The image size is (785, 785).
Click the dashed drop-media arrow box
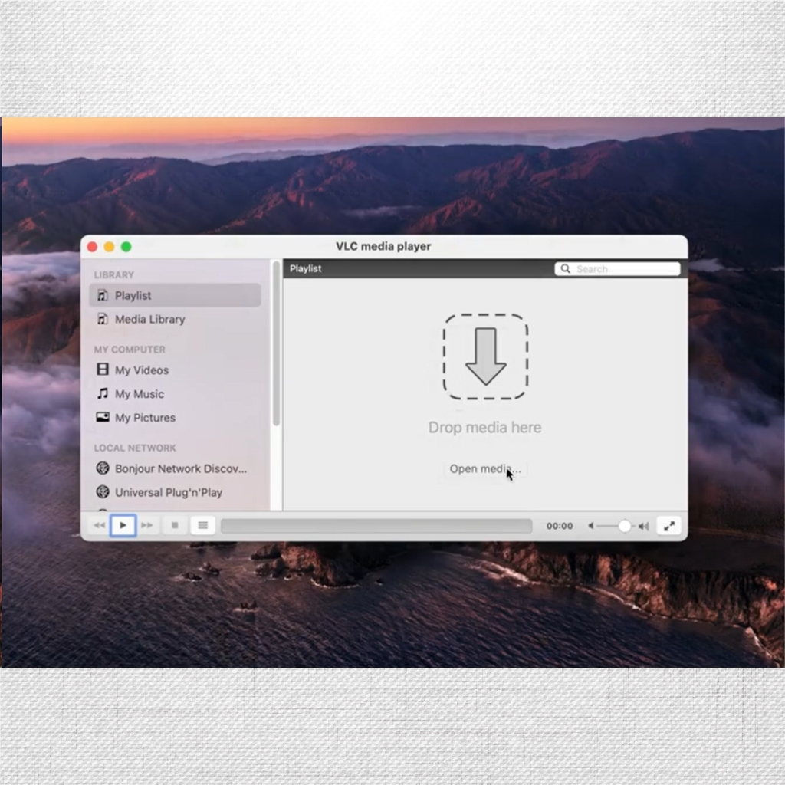point(485,356)
